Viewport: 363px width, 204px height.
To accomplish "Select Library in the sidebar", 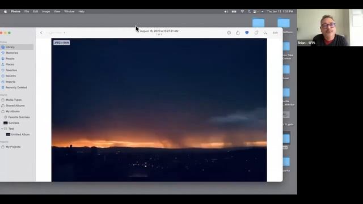I will tap(16, 47).
